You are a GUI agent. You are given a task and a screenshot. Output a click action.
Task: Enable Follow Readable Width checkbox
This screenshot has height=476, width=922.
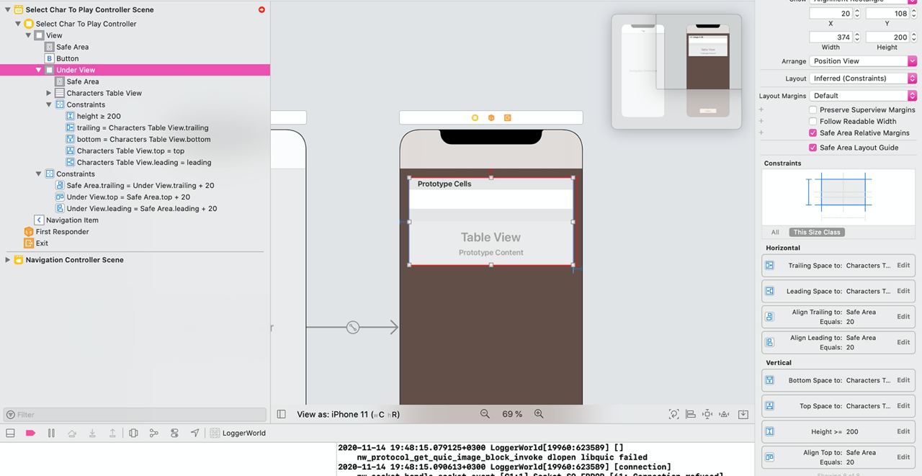tap(813, 122)
